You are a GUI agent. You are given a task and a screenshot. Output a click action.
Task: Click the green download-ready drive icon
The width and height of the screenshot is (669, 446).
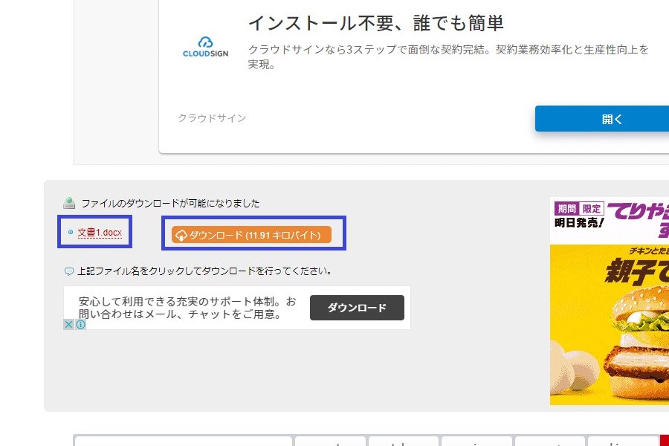click(x=69, y=203)
